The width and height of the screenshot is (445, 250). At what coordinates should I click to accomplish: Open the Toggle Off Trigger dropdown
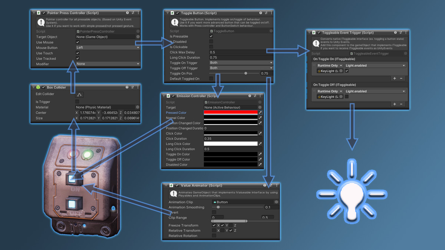point(241,68)
